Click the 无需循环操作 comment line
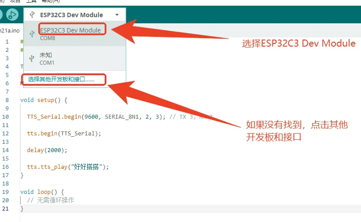 coord(51,200)
